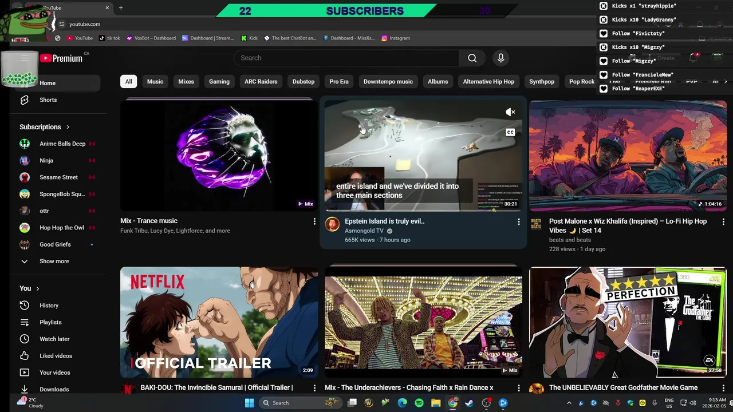Screen dimensions: 733x412
Task: Open the Kick bookmark
Action: 249,38
